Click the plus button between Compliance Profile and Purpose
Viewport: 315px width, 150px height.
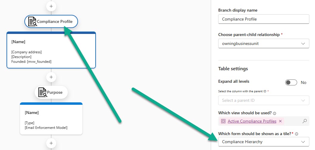click(51, 77)
